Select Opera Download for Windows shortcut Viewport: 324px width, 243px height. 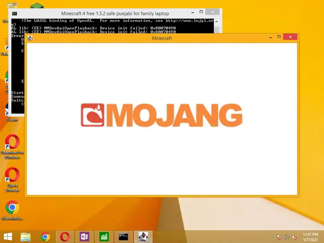click(x=12, y=147)
